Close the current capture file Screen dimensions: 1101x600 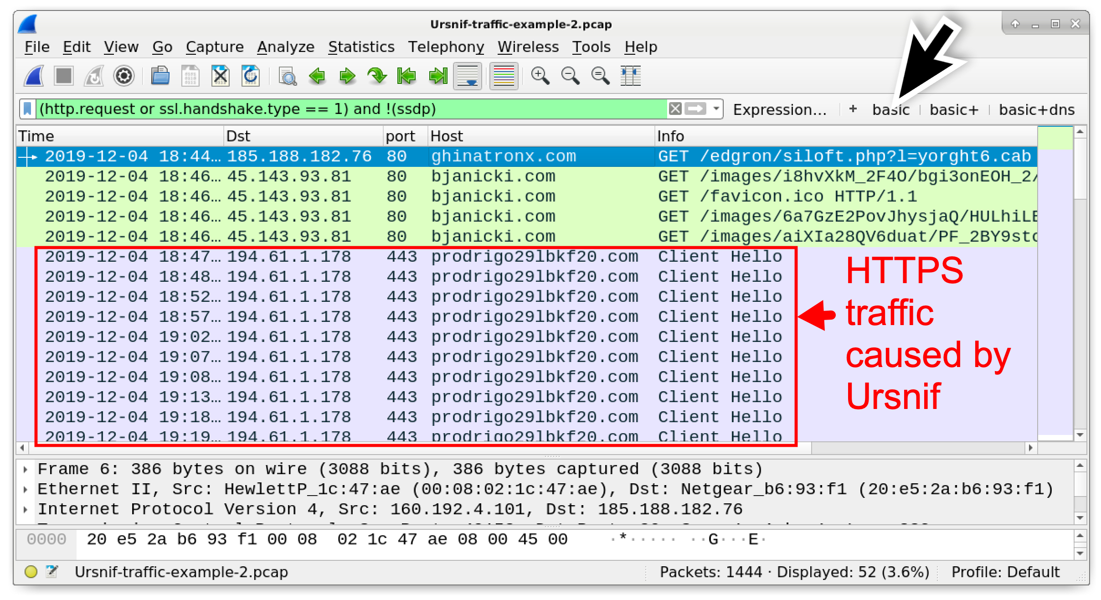tap(221, 76)
